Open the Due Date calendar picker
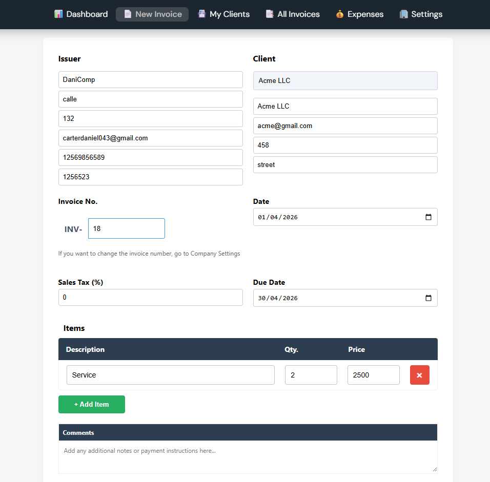Image resolution: width=490 pixels, height=482 pixels. (x=428, y=298)
